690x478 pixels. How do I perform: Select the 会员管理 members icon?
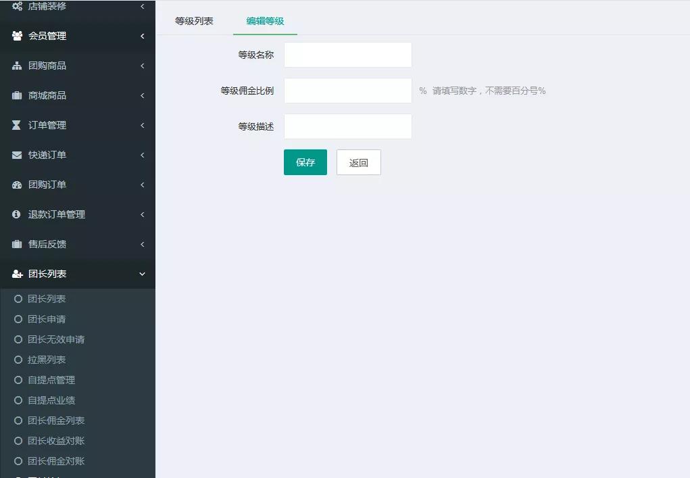[x=16, y=36]
